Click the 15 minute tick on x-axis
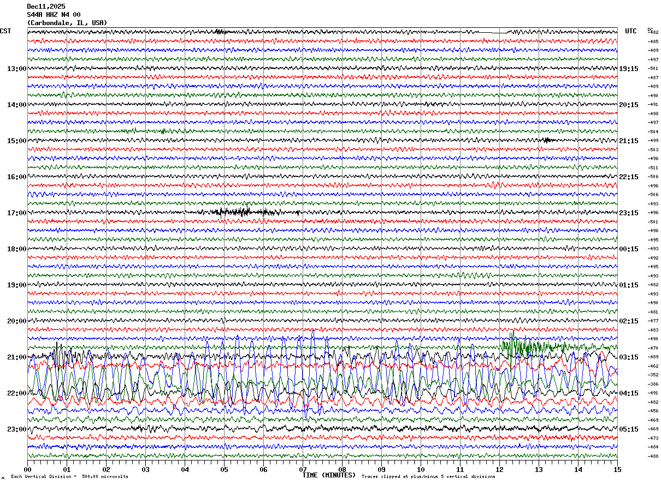The image size is (661, 484). click(x=617, y=470)
